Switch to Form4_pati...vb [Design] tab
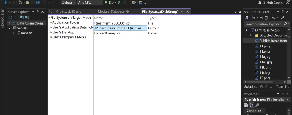Screen dimensions: 292x115 [67, 11]
